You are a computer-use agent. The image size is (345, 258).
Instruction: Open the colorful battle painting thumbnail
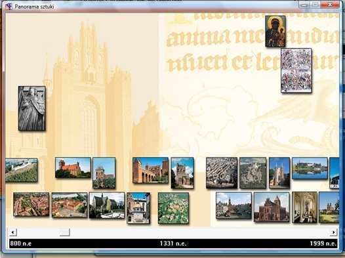point(296,70)
